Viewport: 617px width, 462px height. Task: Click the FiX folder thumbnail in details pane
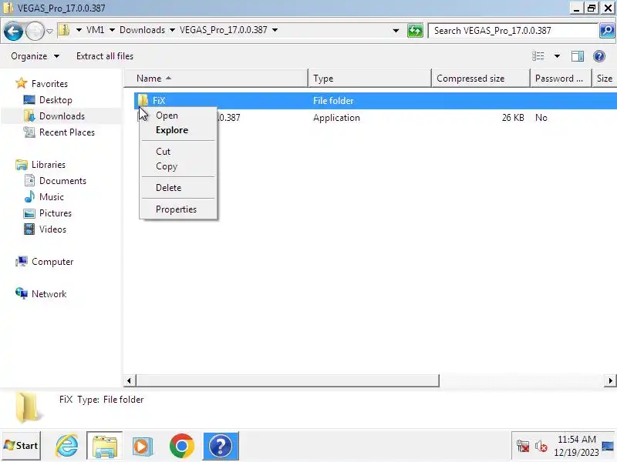pyautogui.click(x=28, y=407)
